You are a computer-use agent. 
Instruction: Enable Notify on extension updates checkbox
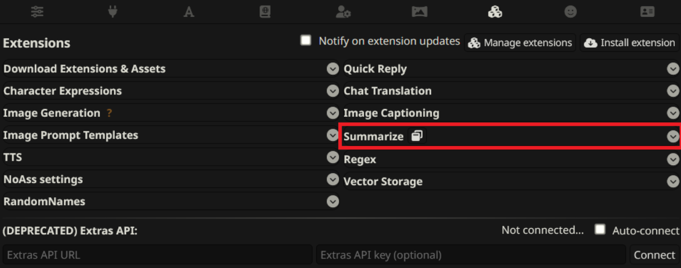(306, 40)
